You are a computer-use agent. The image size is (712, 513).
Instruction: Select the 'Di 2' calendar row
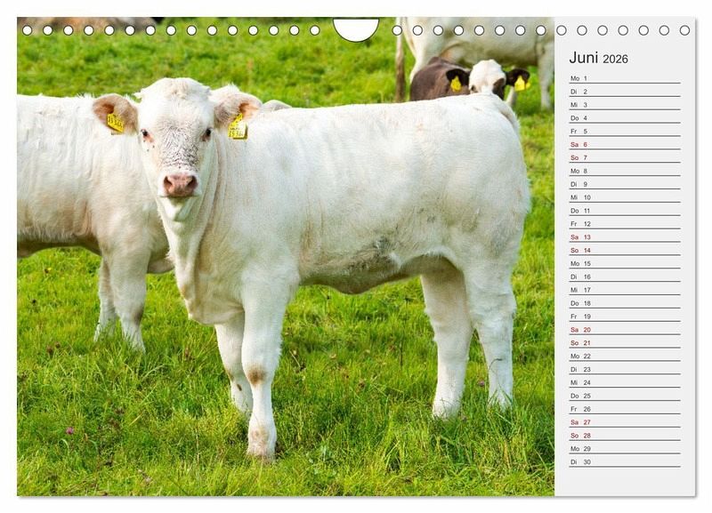[x=625, y=92]
